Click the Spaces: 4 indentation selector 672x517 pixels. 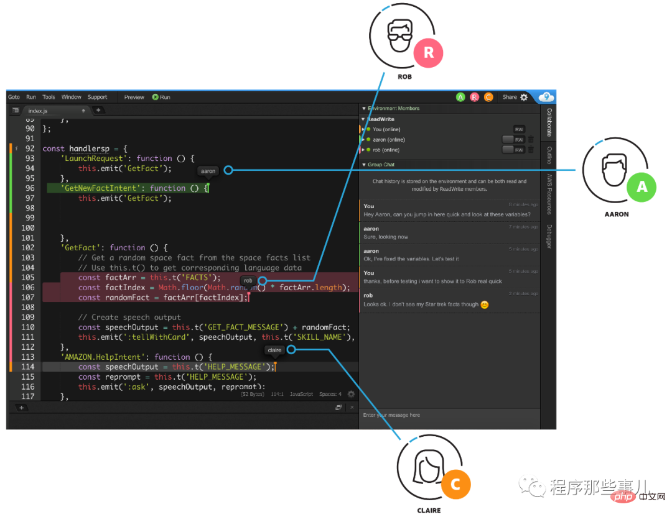[x=330, y=394]
